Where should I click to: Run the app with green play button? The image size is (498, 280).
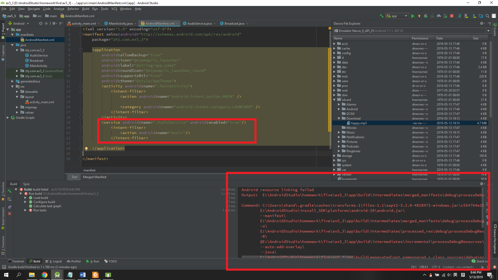pos(413,16)
